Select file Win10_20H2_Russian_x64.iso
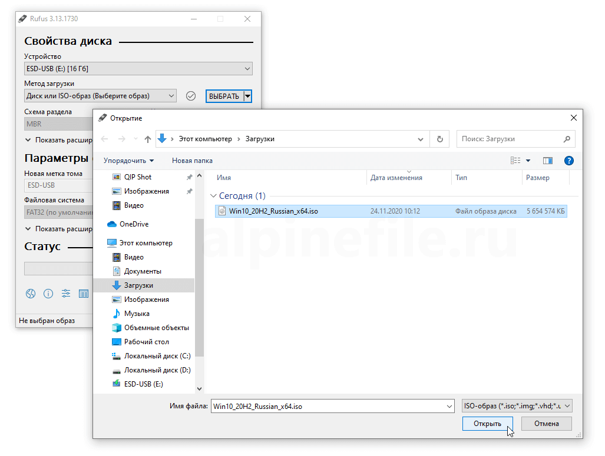 coord(391,211)
